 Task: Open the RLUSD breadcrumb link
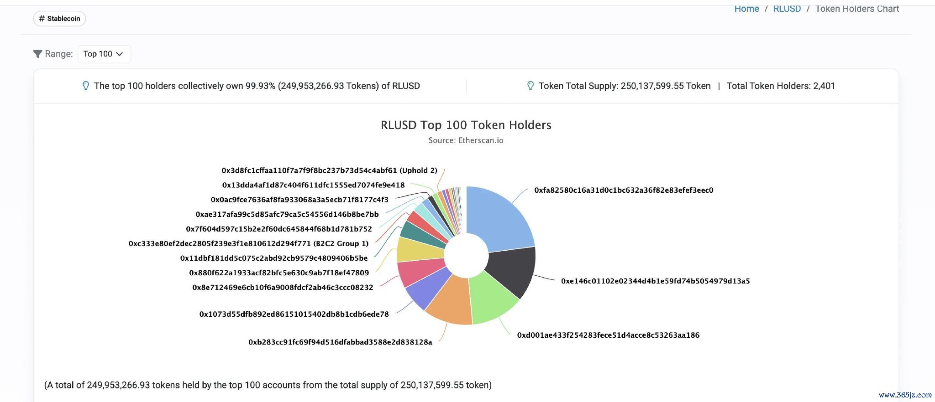pos(787,9)
